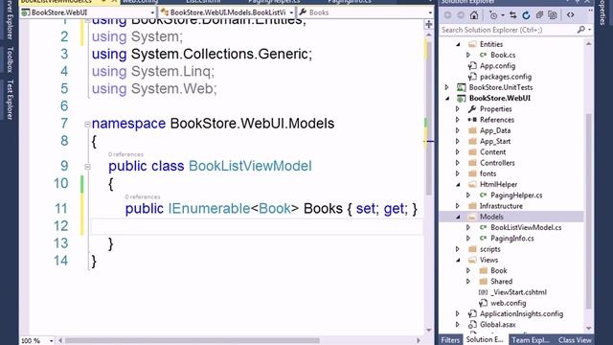Click Solution Explorer Forward navigation arrow
The image size is (613, 345).
point(461,15)
